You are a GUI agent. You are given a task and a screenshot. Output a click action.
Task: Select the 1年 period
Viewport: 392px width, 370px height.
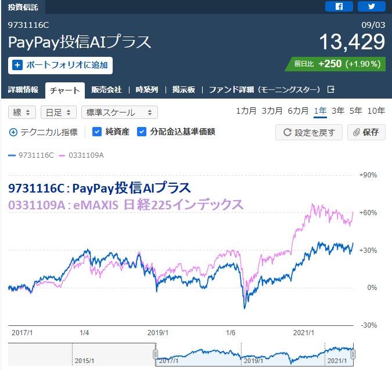coord(320,111)
